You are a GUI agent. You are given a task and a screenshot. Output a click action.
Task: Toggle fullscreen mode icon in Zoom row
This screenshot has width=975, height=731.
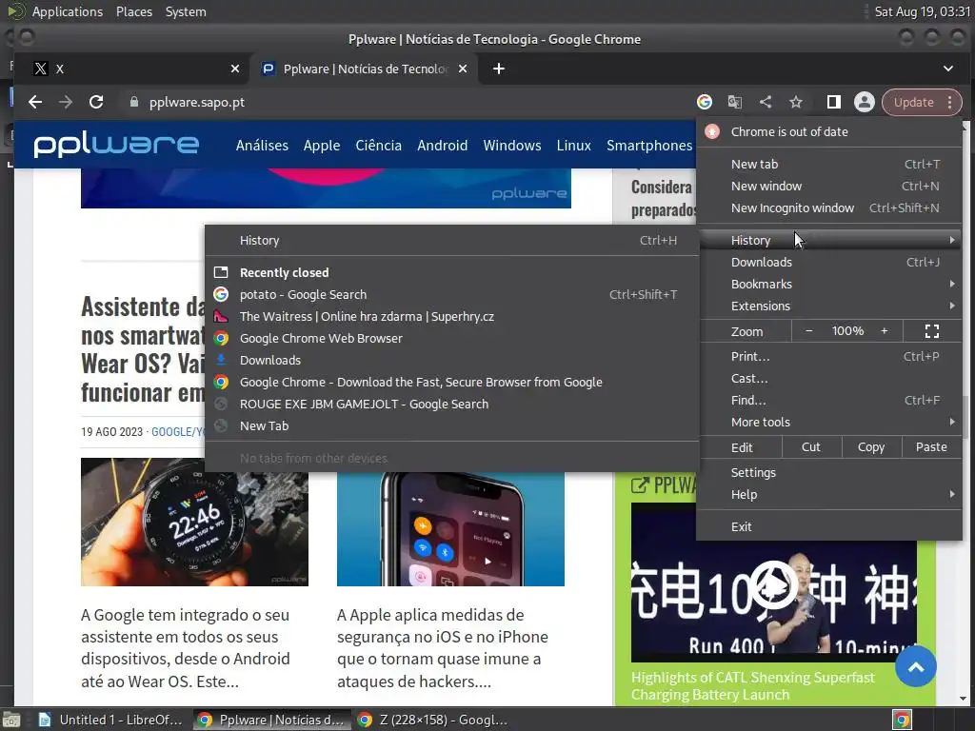(x=931, y=331)
